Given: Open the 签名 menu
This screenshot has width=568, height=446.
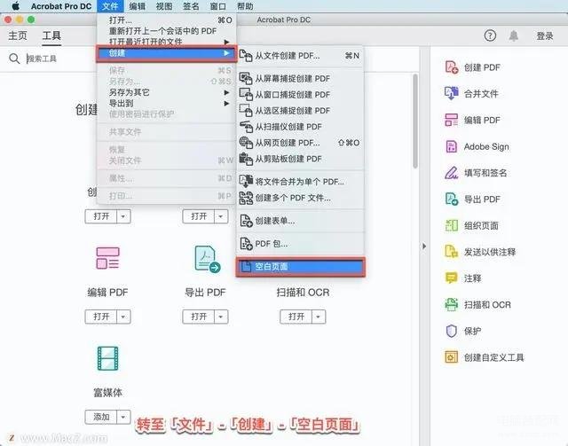Looking at the screenshot, I should coord(191,6).
